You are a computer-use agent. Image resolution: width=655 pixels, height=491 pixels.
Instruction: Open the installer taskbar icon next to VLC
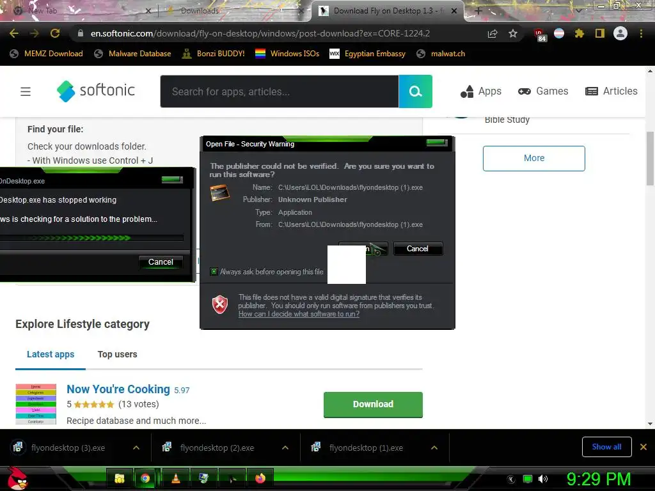coord(203,478)
